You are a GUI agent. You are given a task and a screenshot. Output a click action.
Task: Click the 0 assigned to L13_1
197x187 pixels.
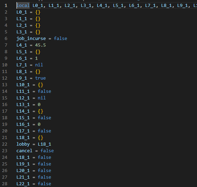(39, 105)
